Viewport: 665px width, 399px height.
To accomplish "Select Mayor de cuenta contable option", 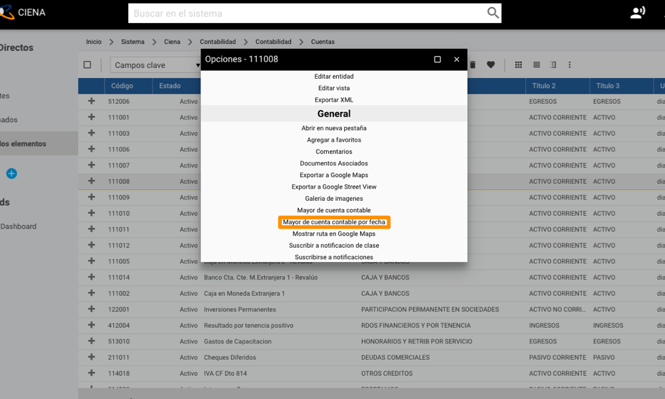I will [x=334, y=210].
